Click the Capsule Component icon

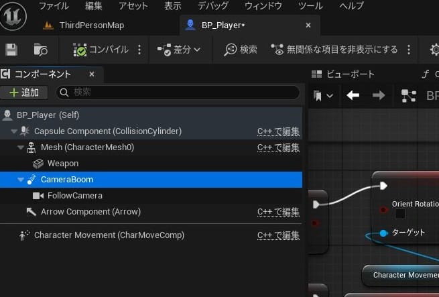tap(25, 131)
